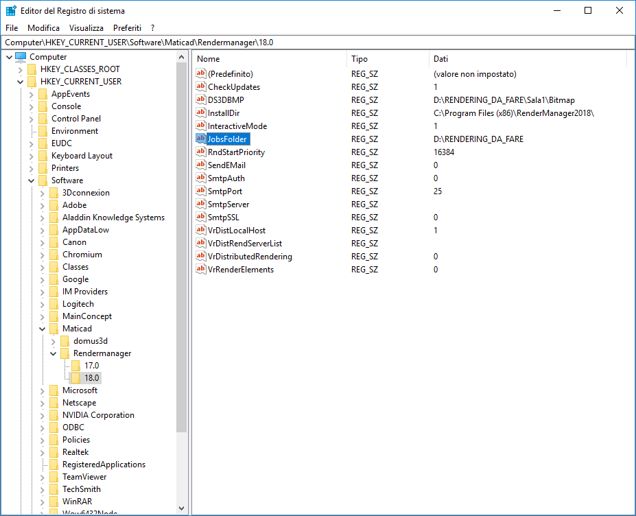
Task: Select the DS3DBMP value icon
Action: [200, 99]
